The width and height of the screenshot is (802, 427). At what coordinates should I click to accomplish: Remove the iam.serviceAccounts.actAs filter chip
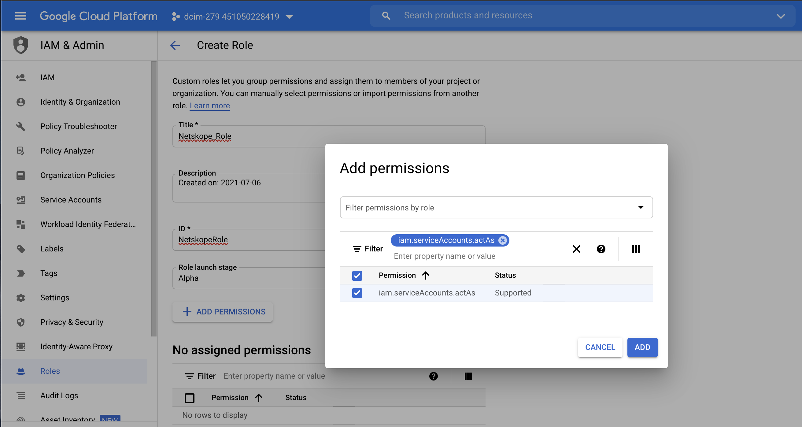502,240
